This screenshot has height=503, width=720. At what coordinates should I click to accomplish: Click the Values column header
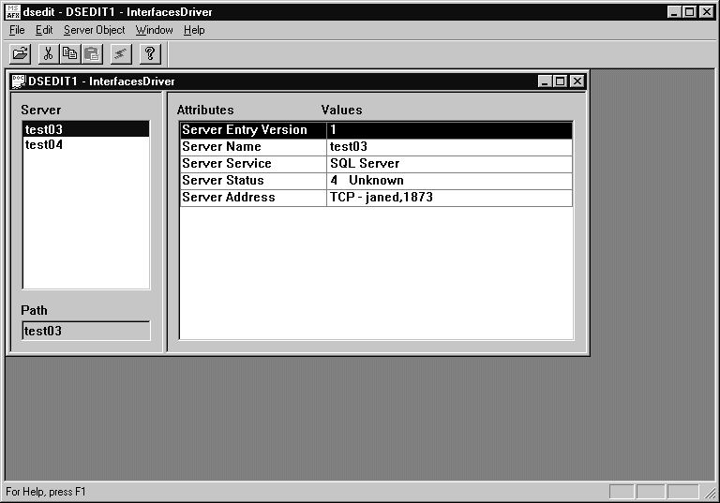pyautogui.click(x=341, y=111)
